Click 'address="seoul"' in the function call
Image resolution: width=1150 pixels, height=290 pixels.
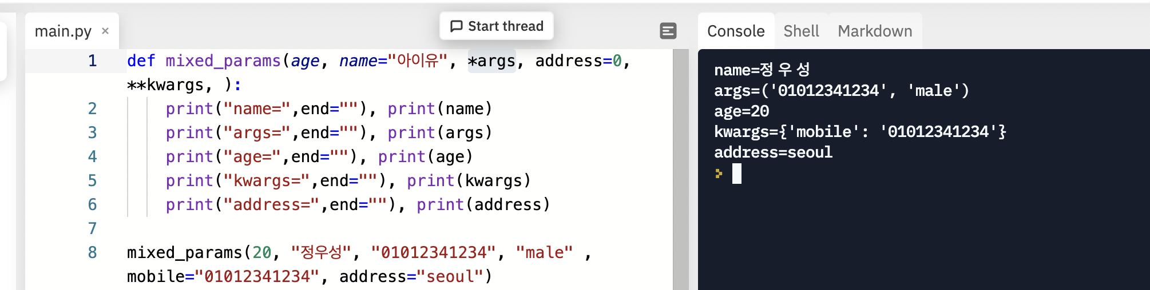pyautogui.click(x=411, y=276)
